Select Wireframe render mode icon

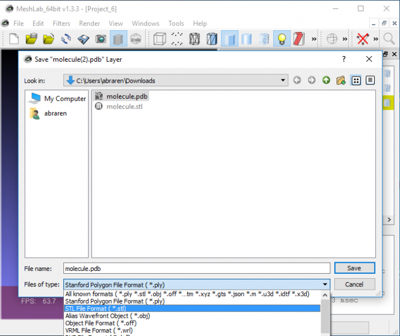[194, 39]
